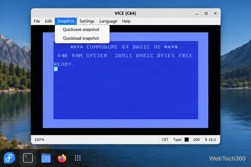Open the Settings menu
The image size is (251, 167).
[87, 21]
